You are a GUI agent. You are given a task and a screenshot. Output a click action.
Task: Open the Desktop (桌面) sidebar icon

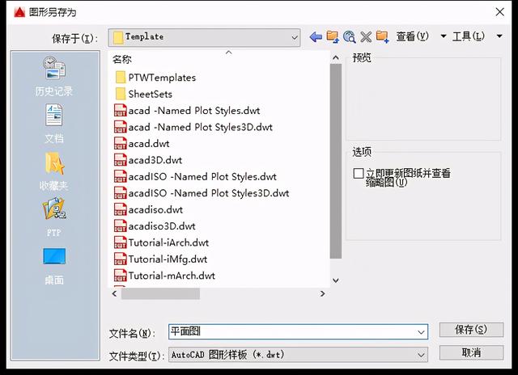(x=54, y=267)
